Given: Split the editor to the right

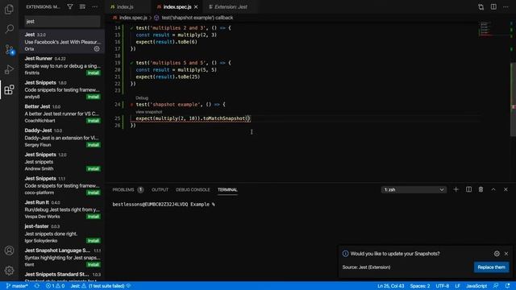Looking at the screenshot, I should pyautogui.click(x=493, y=6).
